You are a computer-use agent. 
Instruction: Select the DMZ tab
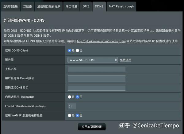[x=86, y=6]
